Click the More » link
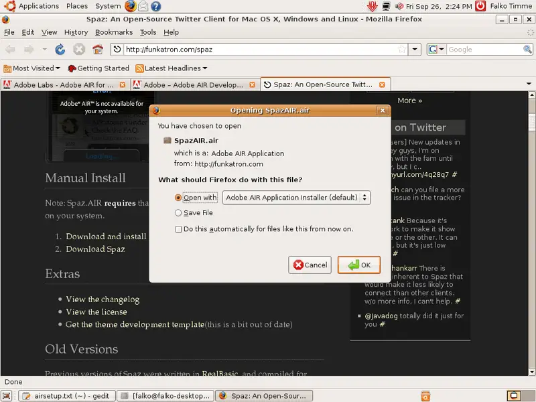The width and height of the screenshot is (536, 402). (409, 100)
